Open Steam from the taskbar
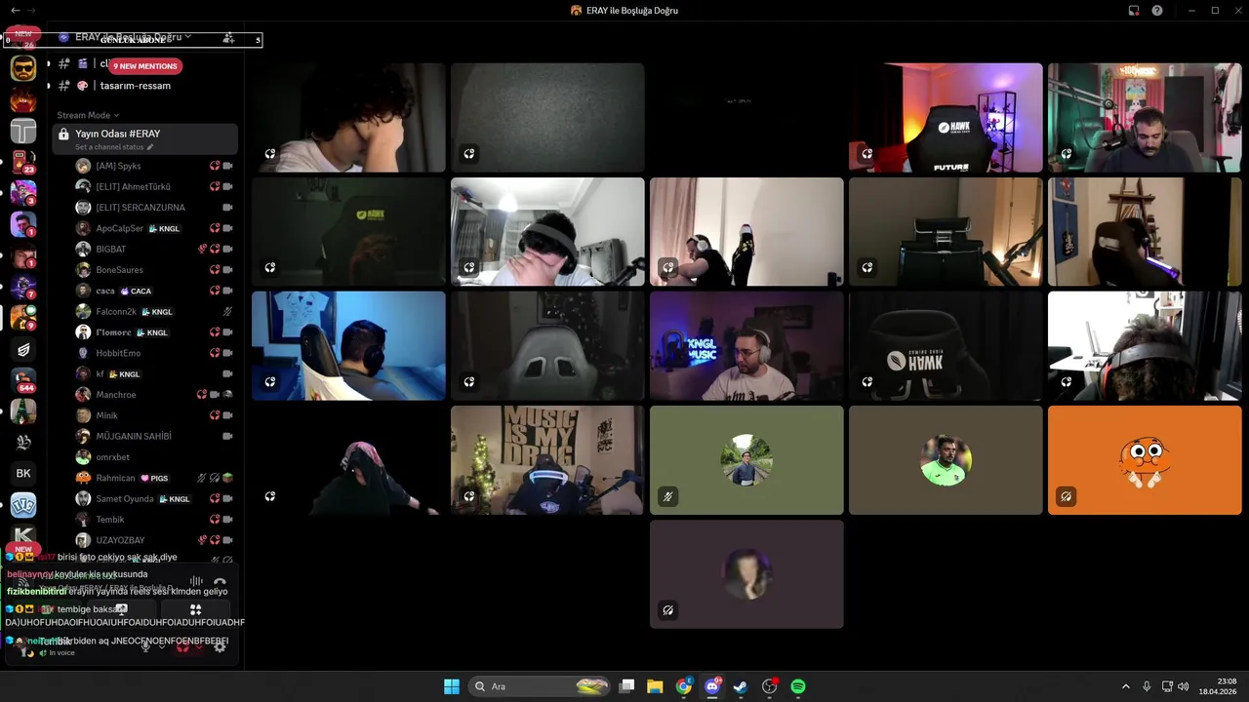Viewport: 1249px width, 702px height. (x=741, y=686)
